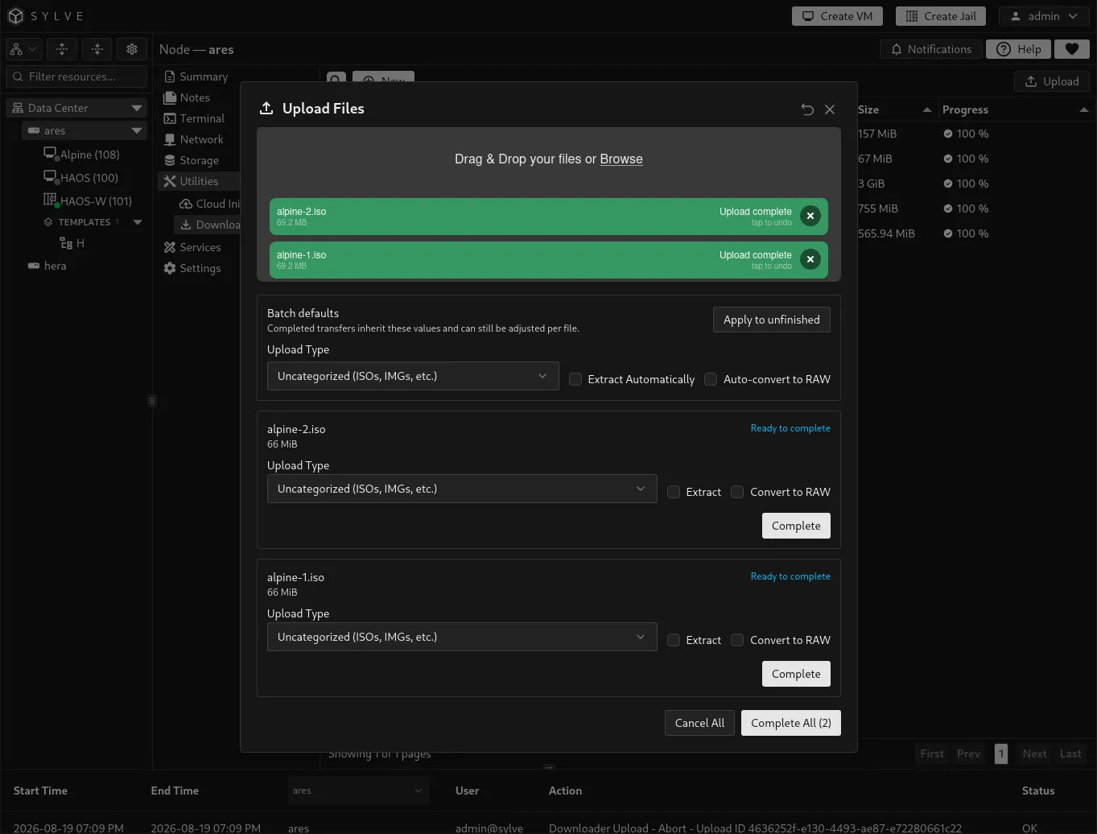Open Batch defaults Upload Type dropdown
The height and width of the screenshot is (834, 1097).
413,376
